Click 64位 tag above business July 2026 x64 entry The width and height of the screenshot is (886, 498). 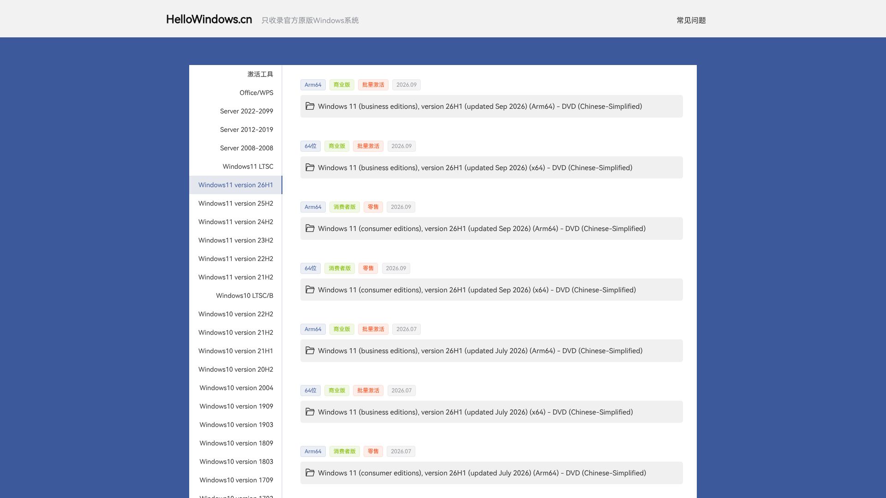311,391
